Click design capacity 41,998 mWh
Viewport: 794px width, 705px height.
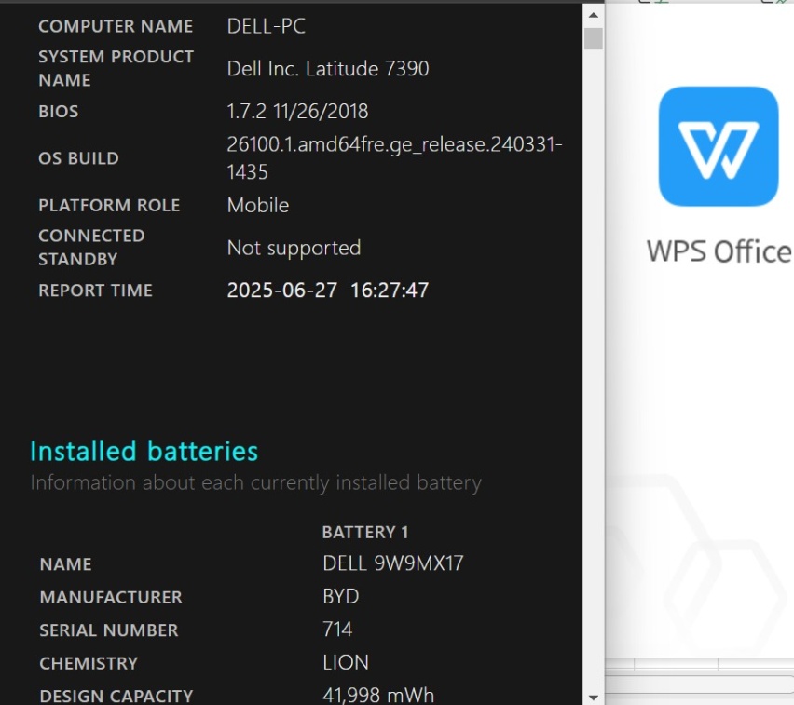[x=378, y=696]
